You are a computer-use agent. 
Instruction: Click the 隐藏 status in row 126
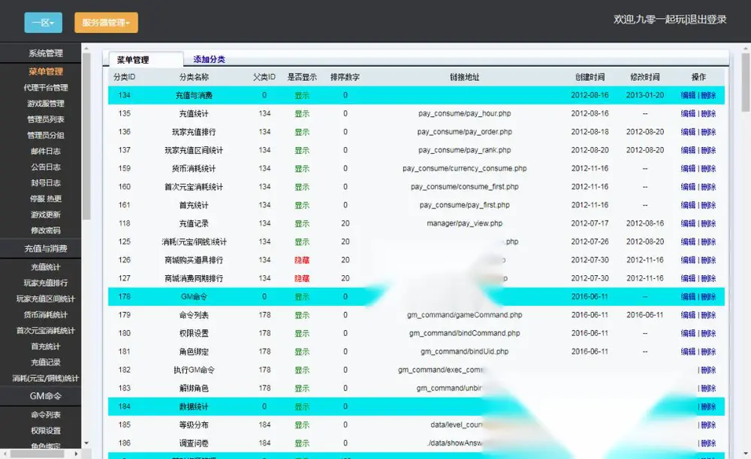click(302, 259)
